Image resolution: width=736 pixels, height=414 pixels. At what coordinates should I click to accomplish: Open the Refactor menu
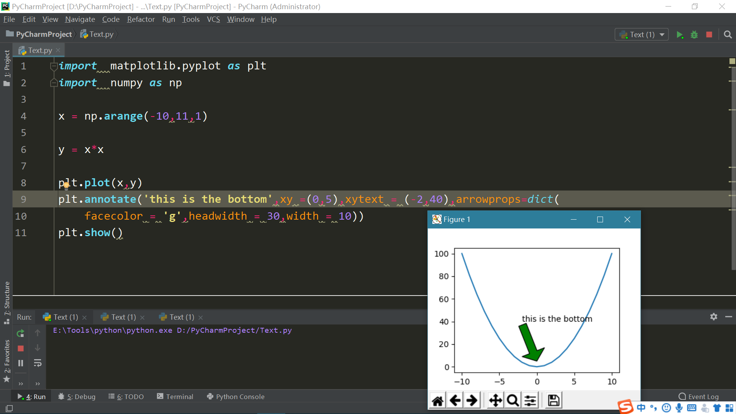tap(141, 19)
